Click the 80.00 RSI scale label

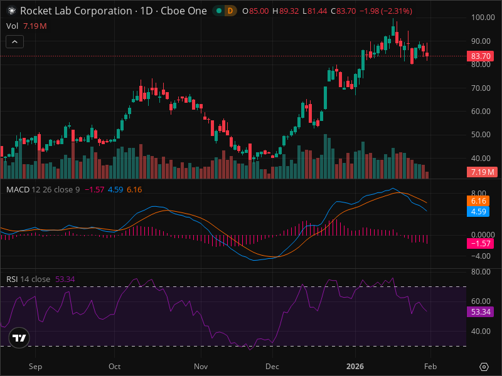click(481, 272)
